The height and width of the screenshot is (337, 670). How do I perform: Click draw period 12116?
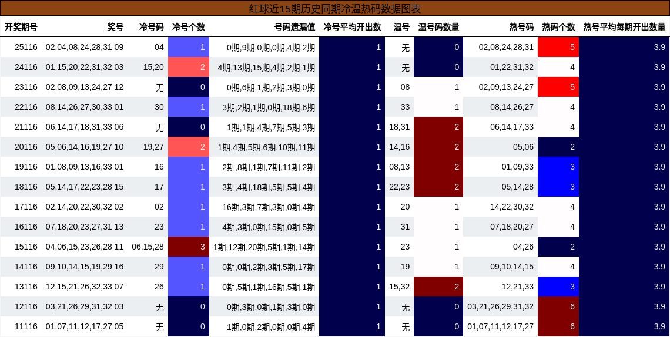(26, 306)
